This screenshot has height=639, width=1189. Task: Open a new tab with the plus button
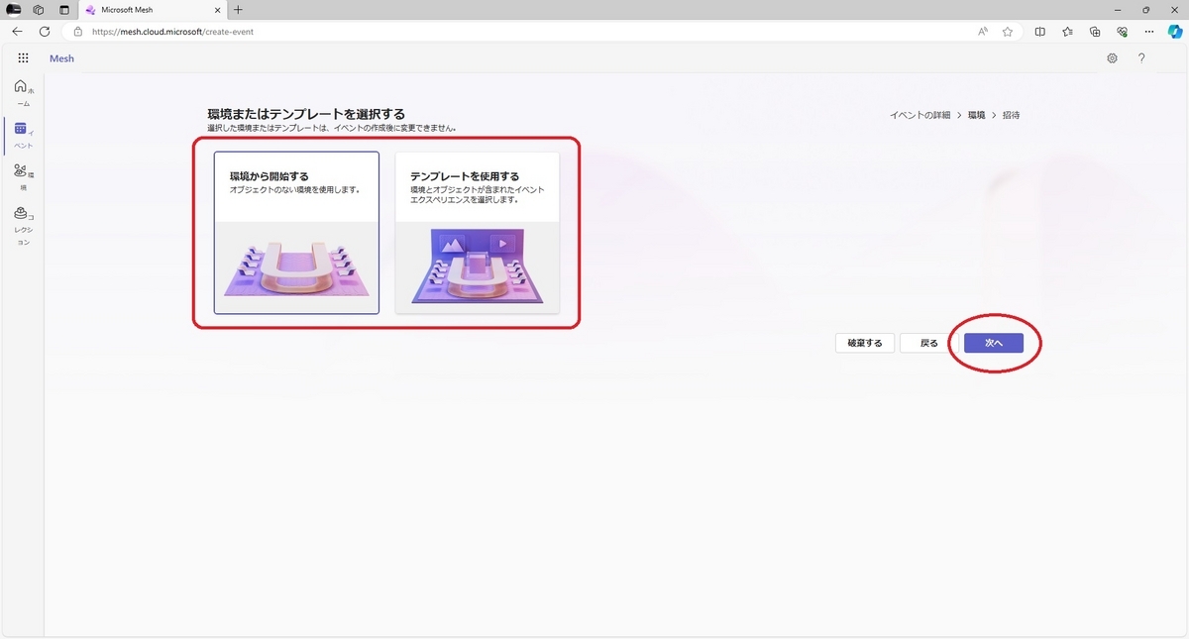tap(238, 10)
